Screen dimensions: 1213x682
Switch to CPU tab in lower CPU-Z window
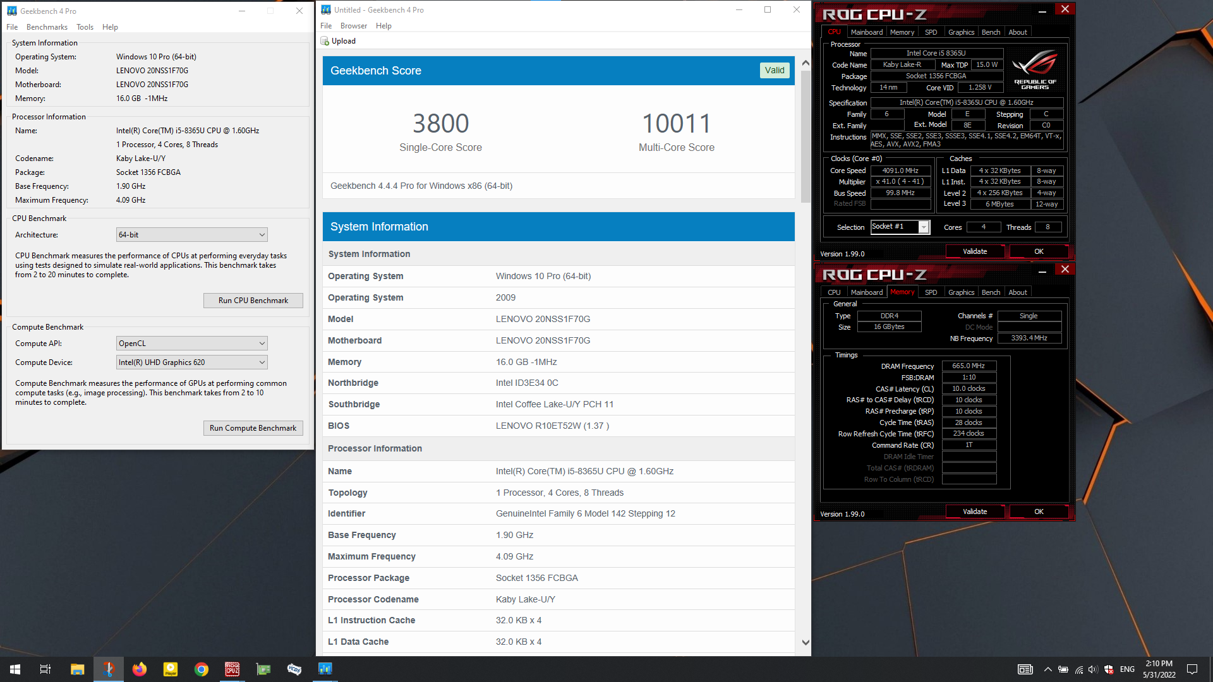click(x=834, y=292)
